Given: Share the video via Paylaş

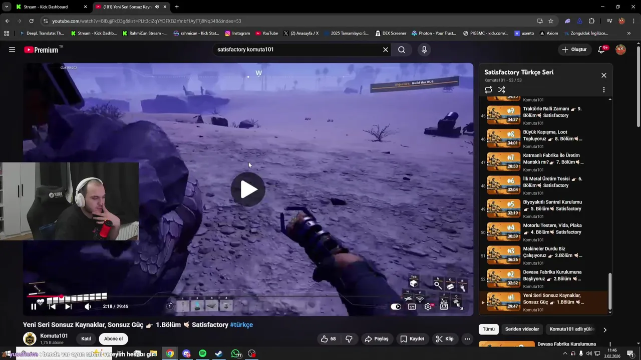Looking at the screenshot, I should click(377, 338).
